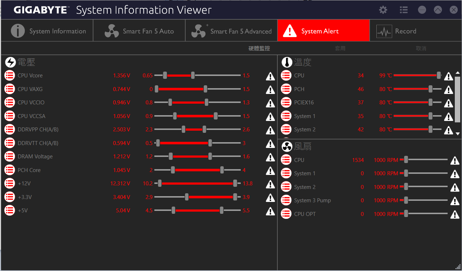Image resolution: width=462 pixels, height=271 pixels.
Task: Click CPU fan RPM slider handle
Action: pos(406,159)
